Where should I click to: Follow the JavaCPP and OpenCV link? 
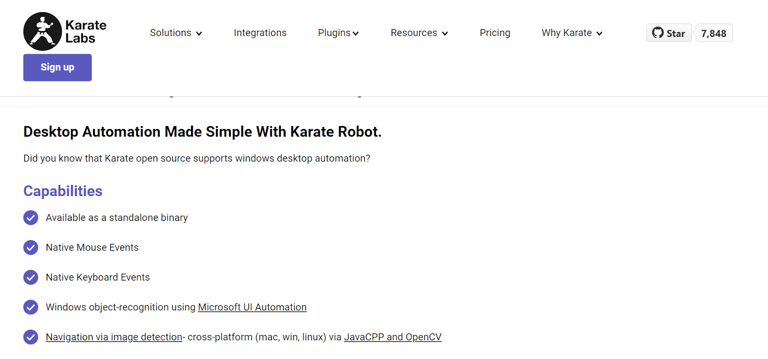click(x=393, y=337)
